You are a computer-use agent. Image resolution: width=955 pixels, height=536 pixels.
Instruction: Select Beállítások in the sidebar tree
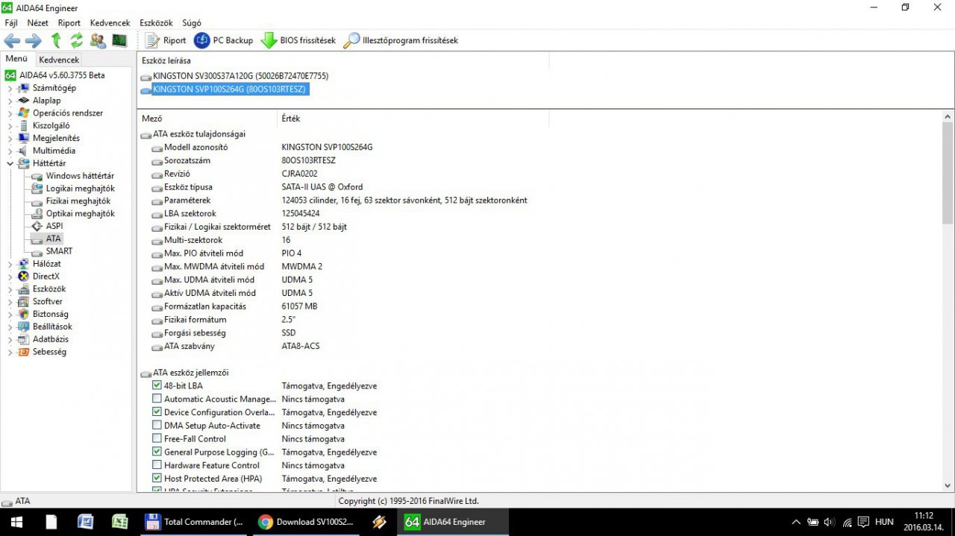pos(52,327)
